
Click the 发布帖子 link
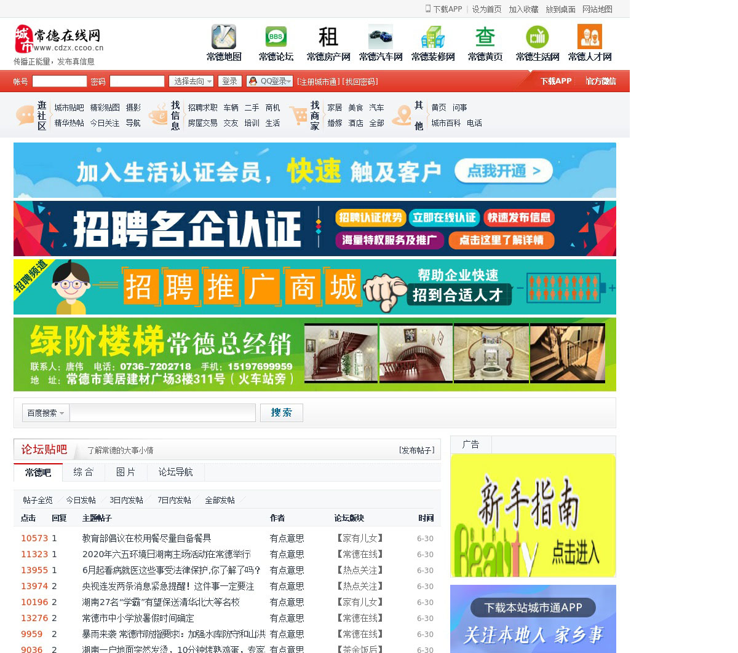(417, 450)
